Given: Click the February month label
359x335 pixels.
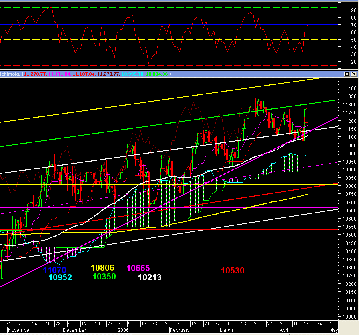Looking at the screenshot, I should click(x=180, y=330).
